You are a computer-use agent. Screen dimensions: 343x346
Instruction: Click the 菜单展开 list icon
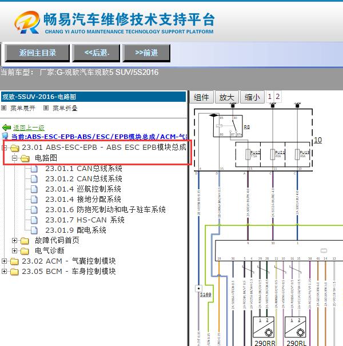tap(3, 108)
